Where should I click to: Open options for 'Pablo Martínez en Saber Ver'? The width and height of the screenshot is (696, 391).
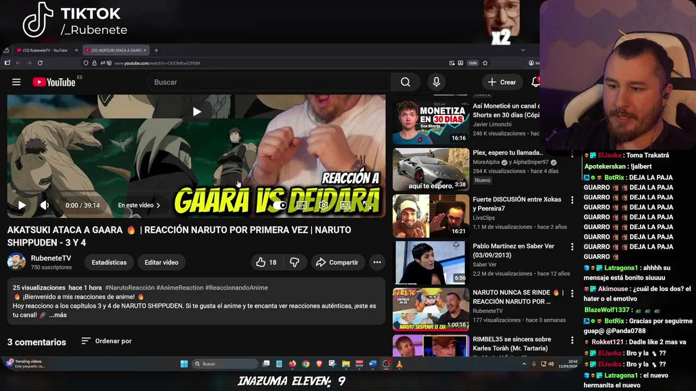tap(572, 247)
